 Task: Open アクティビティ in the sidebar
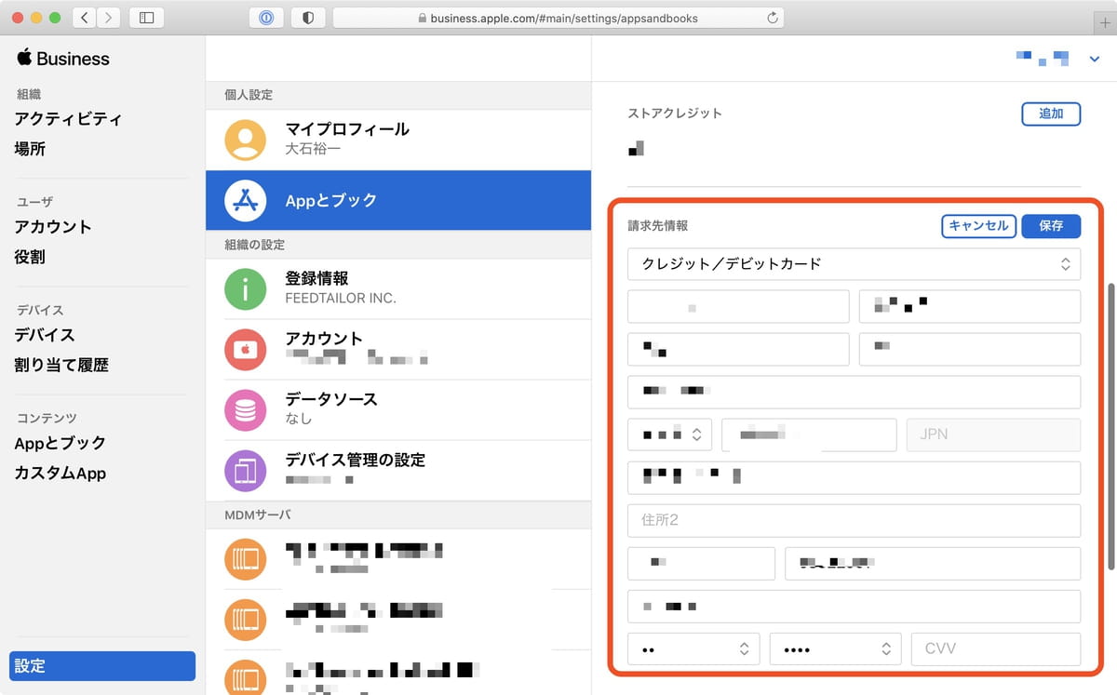tap(68, 119)
